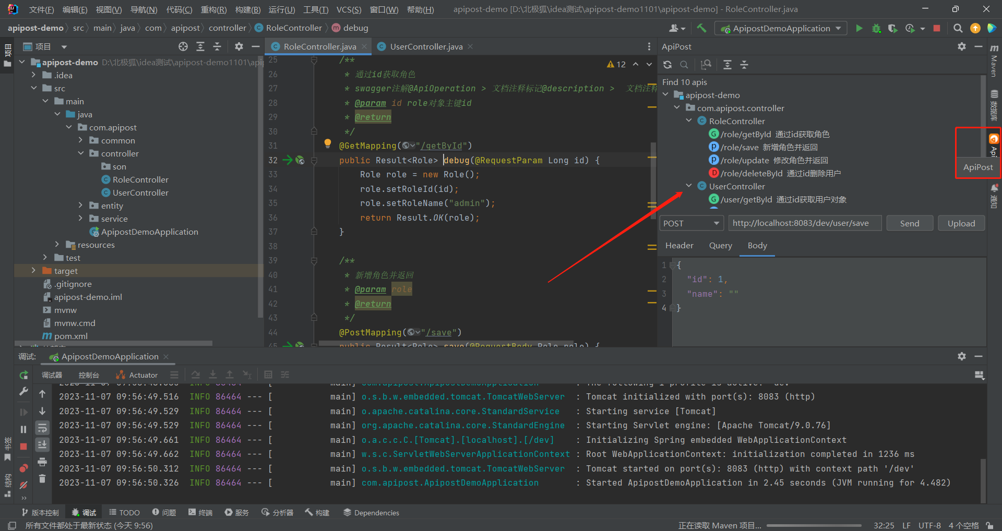The height and width of the screenshot is (531, 1002).
Task: Open the POST method dropdown
Action: click(x=691, y=223)
